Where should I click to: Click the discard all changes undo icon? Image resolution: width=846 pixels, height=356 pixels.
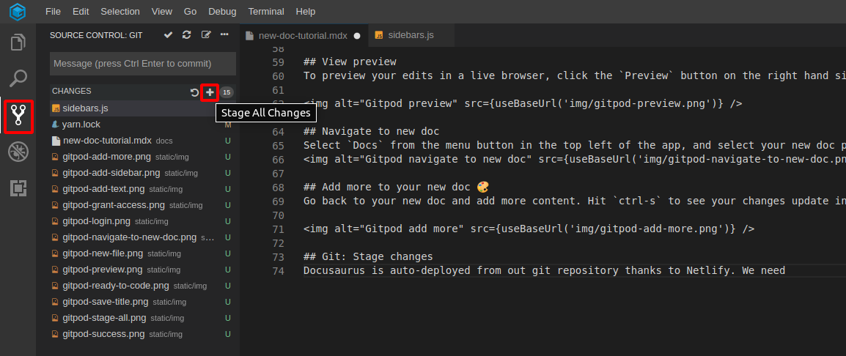[x=194, y=92]
